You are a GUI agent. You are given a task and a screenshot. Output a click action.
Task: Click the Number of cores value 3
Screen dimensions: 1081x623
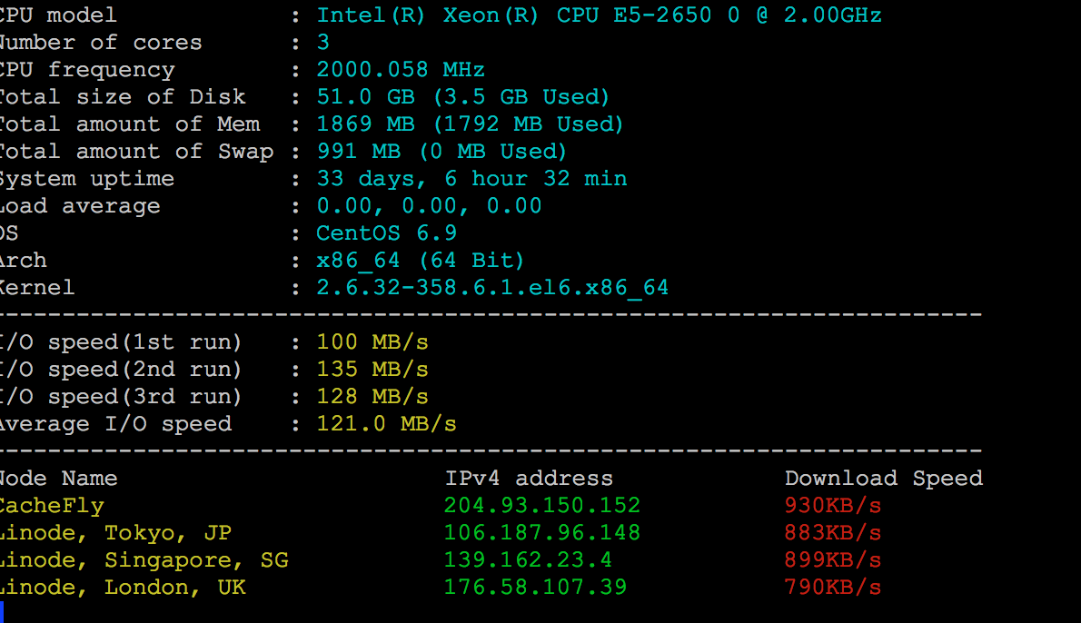click(322, 43)
